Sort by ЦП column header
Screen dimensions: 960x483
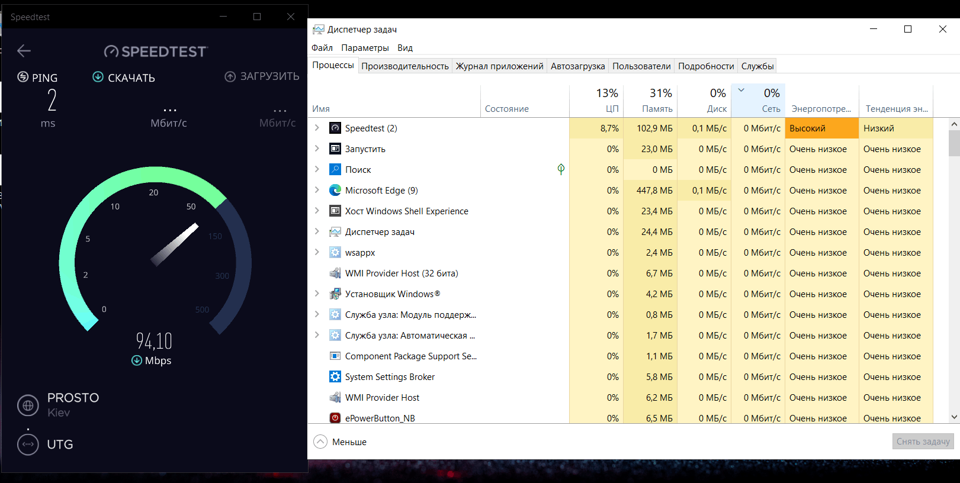click(x=596, y=101)
